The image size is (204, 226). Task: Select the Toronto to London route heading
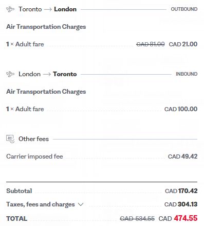click(47, 9)
